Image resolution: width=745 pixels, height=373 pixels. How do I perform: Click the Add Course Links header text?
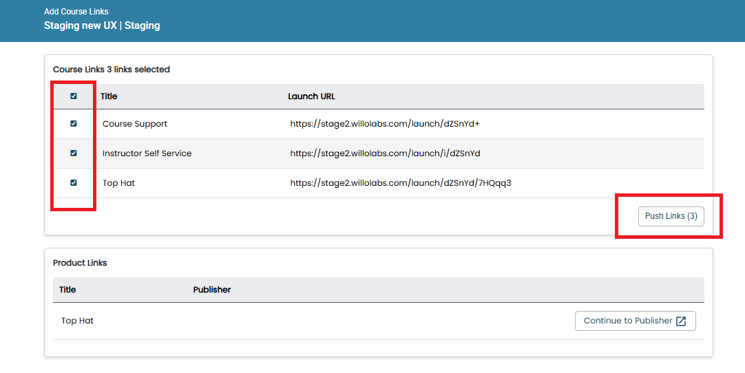[x=76, y=12]
